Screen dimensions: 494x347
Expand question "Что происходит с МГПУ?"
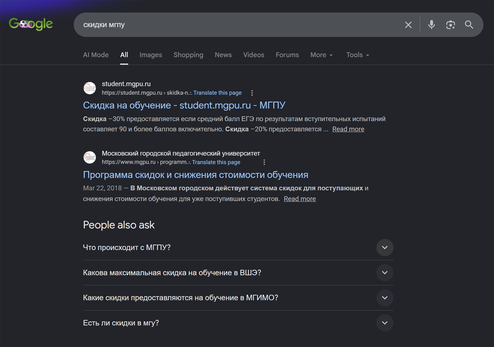[238, 248]
